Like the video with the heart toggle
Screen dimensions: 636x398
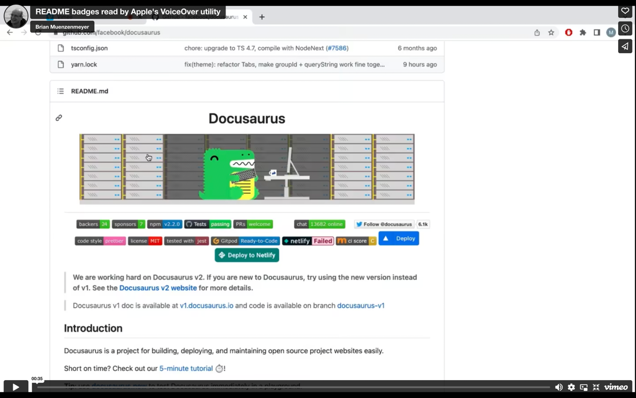point(625,10)
